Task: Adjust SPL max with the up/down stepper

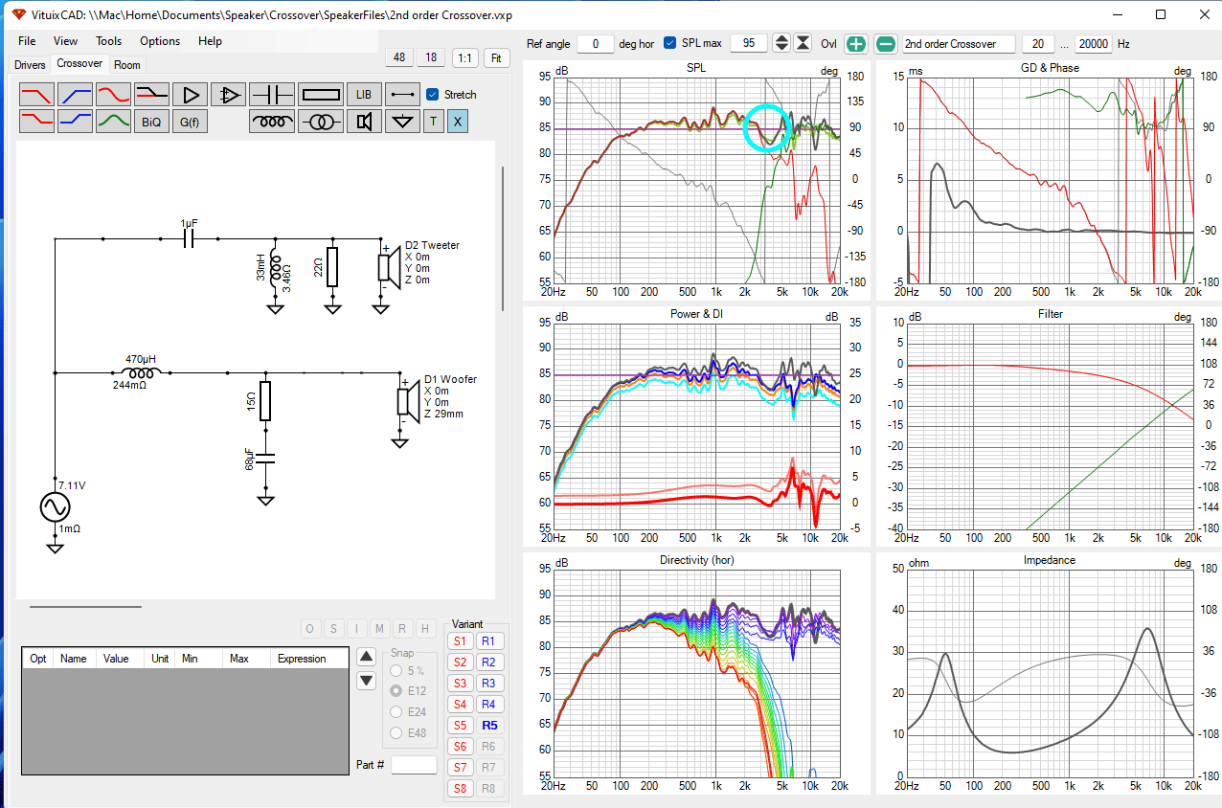Action: 781,44
